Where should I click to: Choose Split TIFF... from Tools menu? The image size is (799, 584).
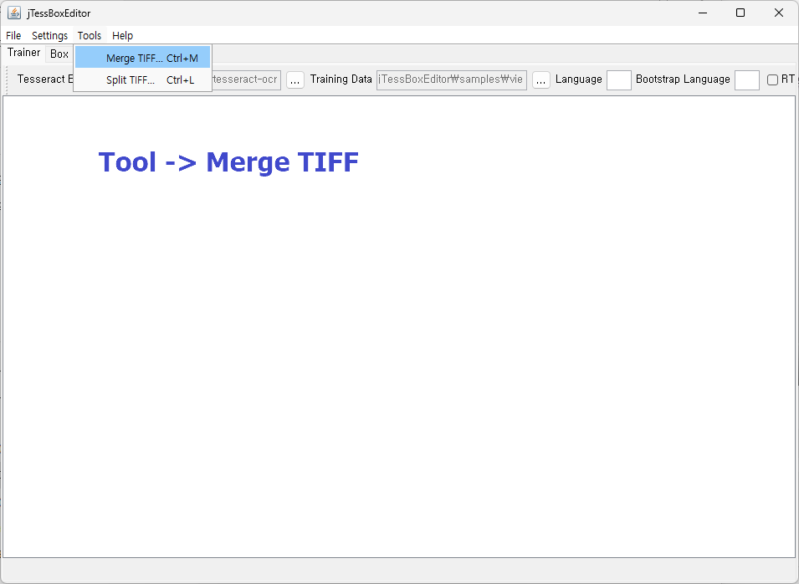(x=143, y=79)
